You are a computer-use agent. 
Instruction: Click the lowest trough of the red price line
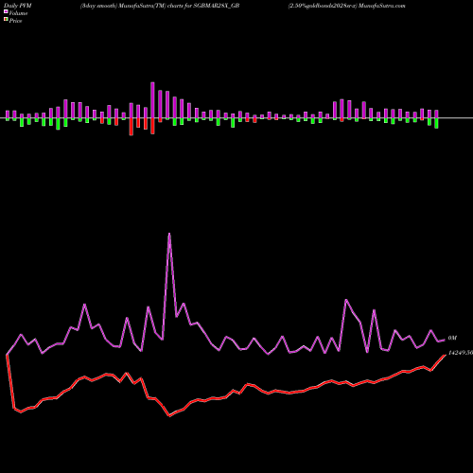click(x=169, y=416)
